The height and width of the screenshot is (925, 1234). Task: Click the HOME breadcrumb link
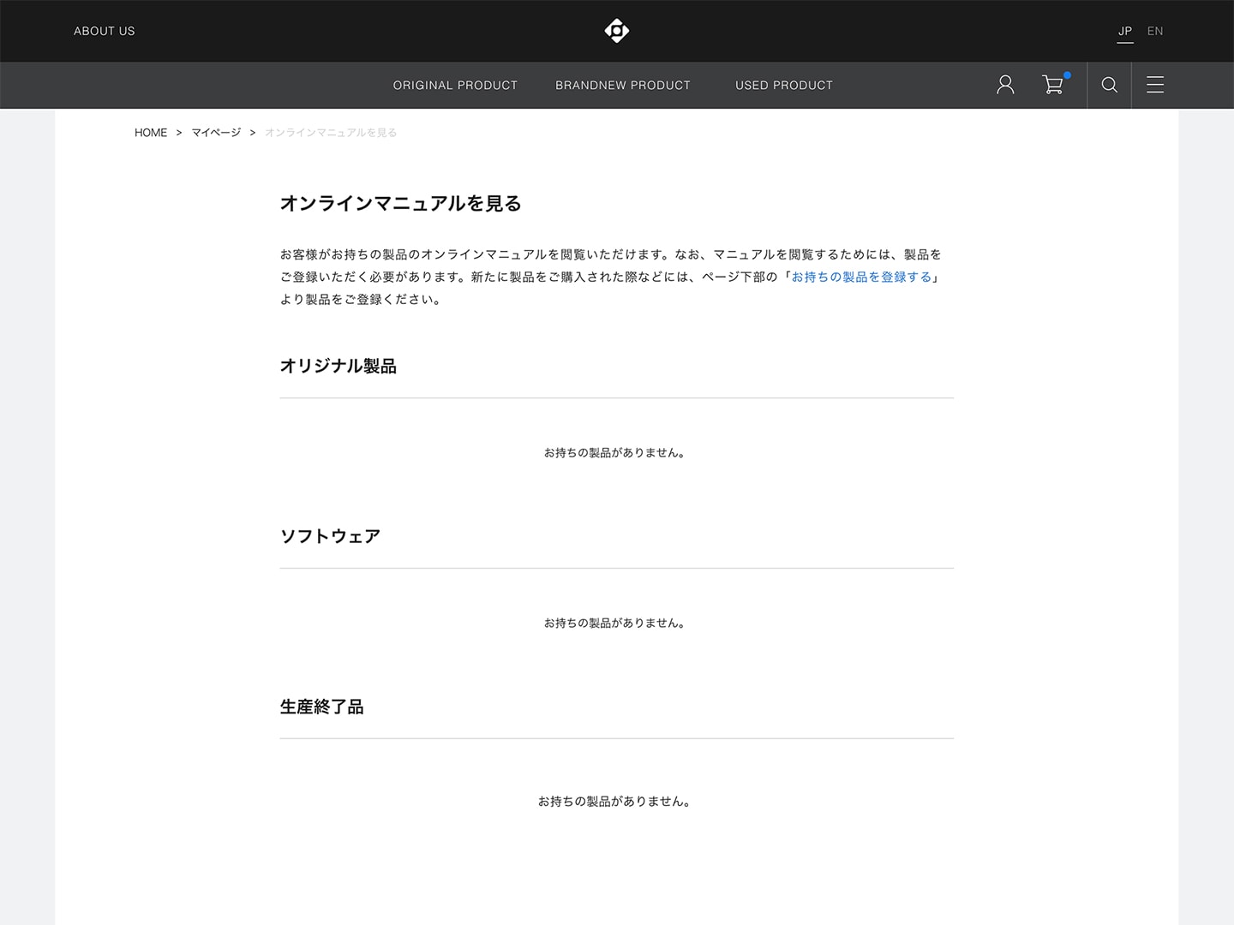pyautogui.click(x=151, y=133)
